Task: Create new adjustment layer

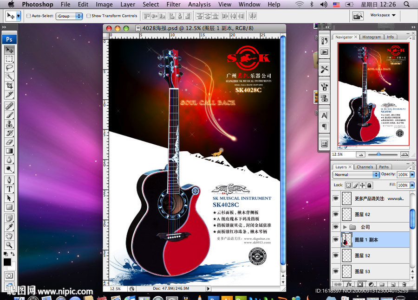Action: (371, 284)
